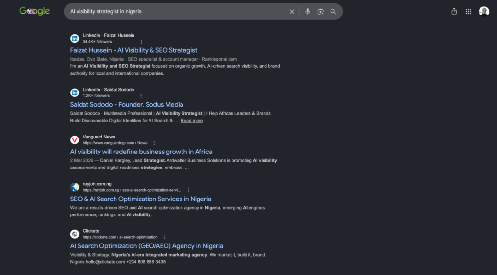Click the 2 Mar 2026 result date

(x=82, y=161)
